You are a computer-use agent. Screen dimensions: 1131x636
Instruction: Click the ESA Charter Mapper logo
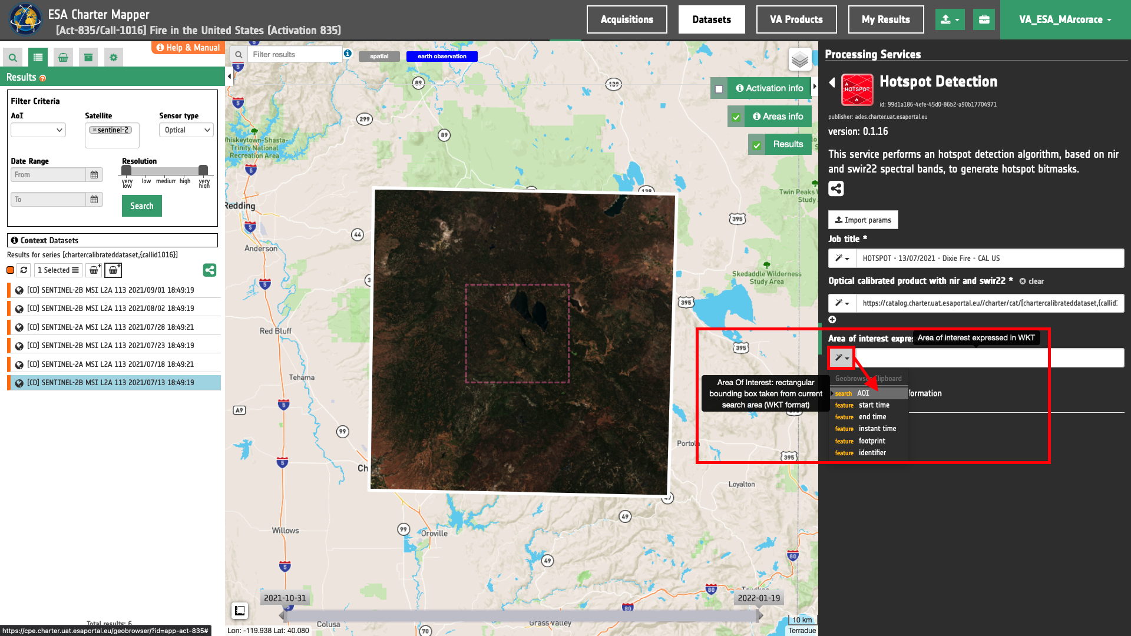click(25, 19)
